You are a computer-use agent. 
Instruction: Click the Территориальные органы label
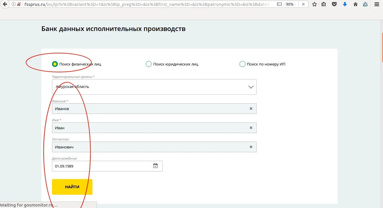pos(73,77)
